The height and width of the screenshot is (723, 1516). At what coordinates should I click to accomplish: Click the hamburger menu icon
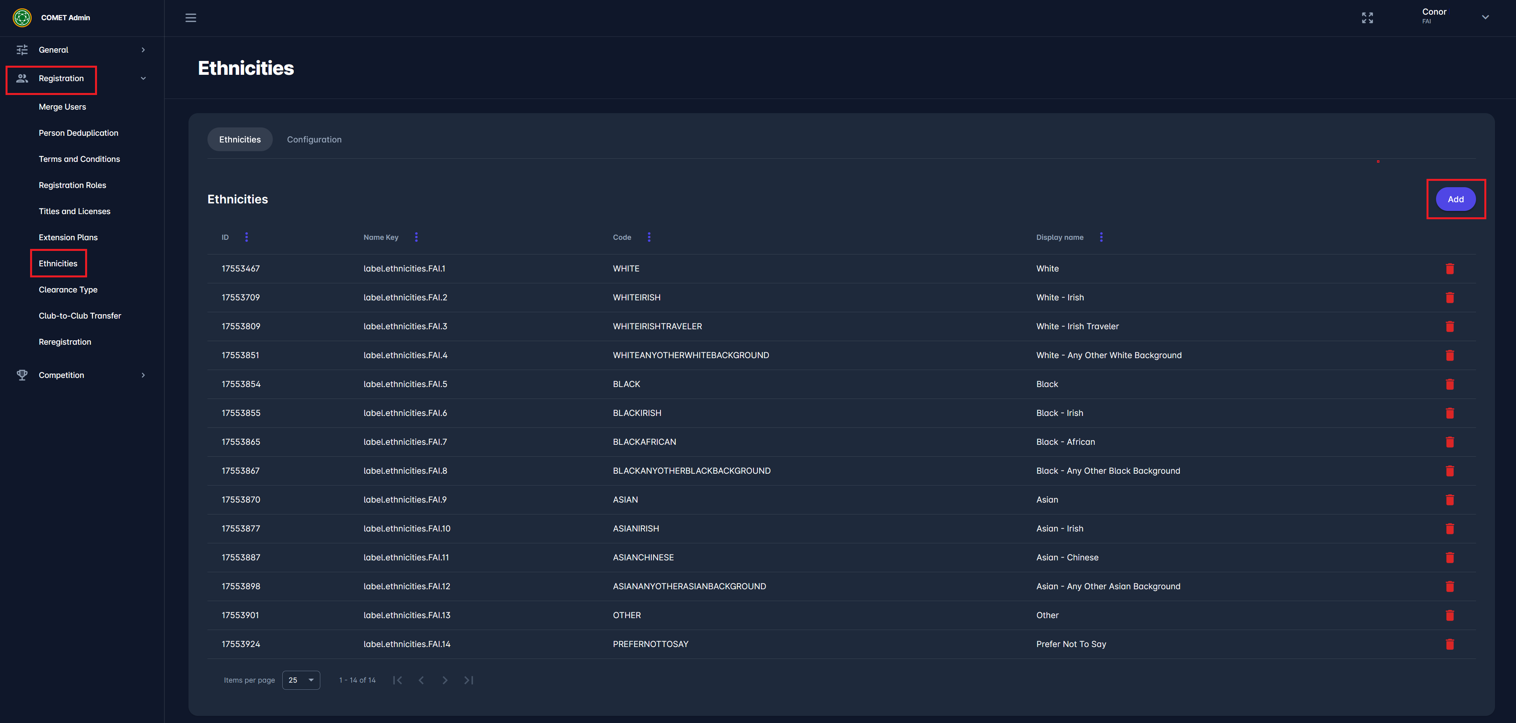[x=191, y=18]
